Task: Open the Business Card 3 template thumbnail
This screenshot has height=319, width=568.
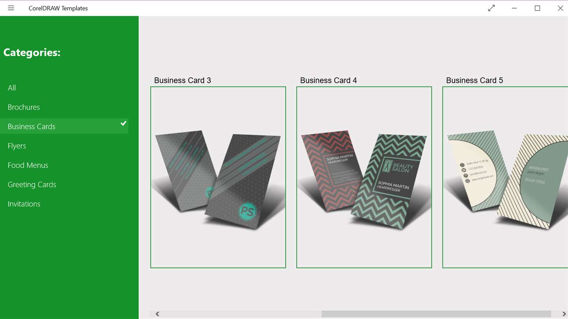Action: pos(218,177)
